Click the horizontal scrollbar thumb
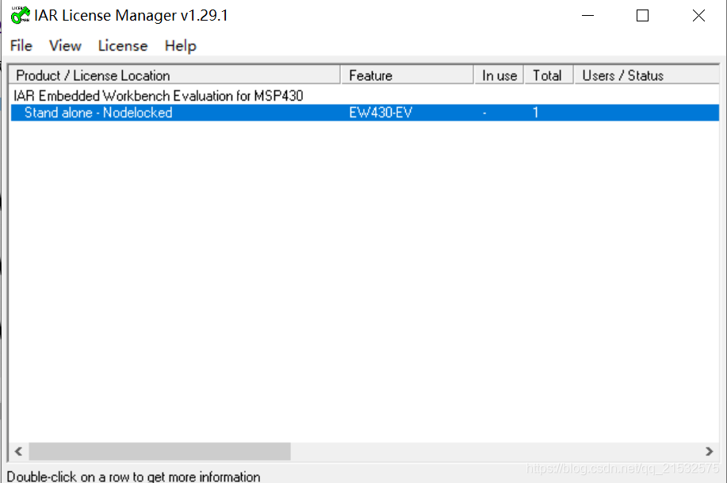The image size is (727, 483). (160, 451)
